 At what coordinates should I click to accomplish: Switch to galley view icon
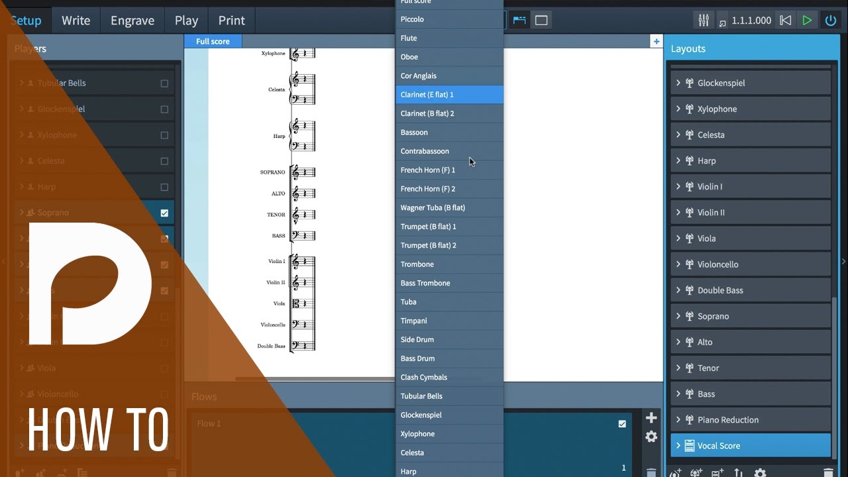[520, 21]
